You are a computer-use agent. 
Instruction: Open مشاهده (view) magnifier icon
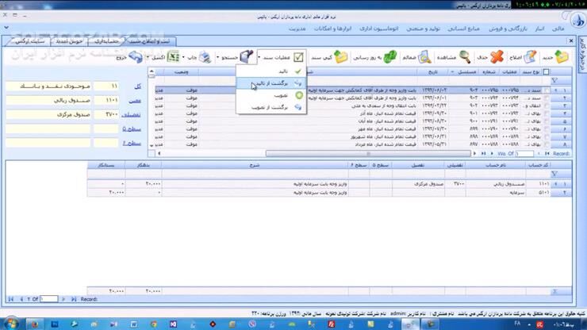coord(463,57)
